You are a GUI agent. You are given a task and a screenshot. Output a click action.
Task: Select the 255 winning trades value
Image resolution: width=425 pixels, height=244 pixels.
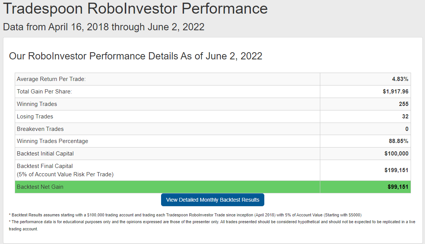(x=404, y=104)
